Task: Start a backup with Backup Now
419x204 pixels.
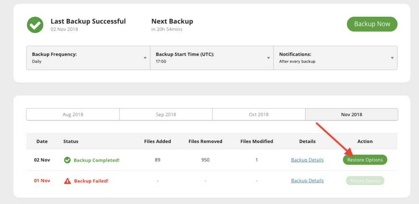Action: (372, 24)
